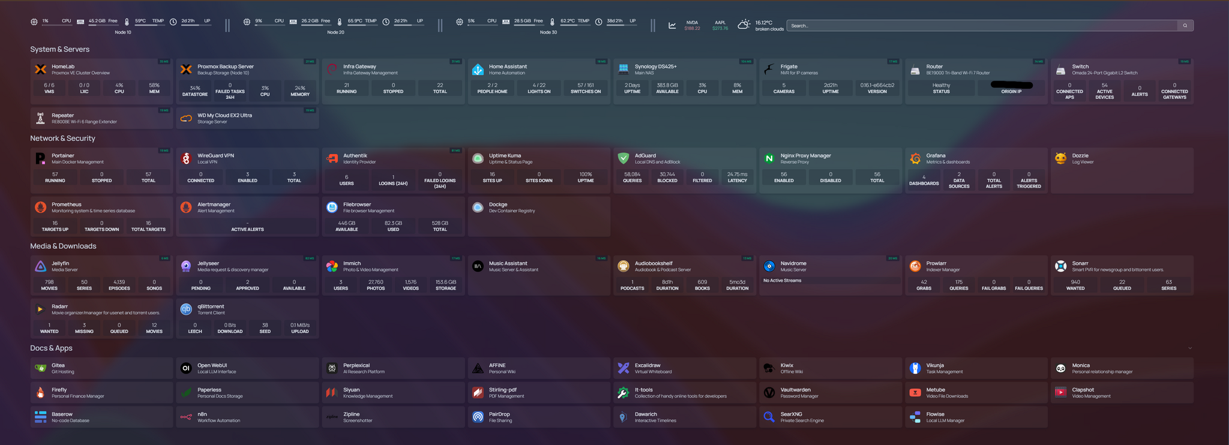
Task: Open the Nginx Proxy Manager card
Action: click(805, 156)
